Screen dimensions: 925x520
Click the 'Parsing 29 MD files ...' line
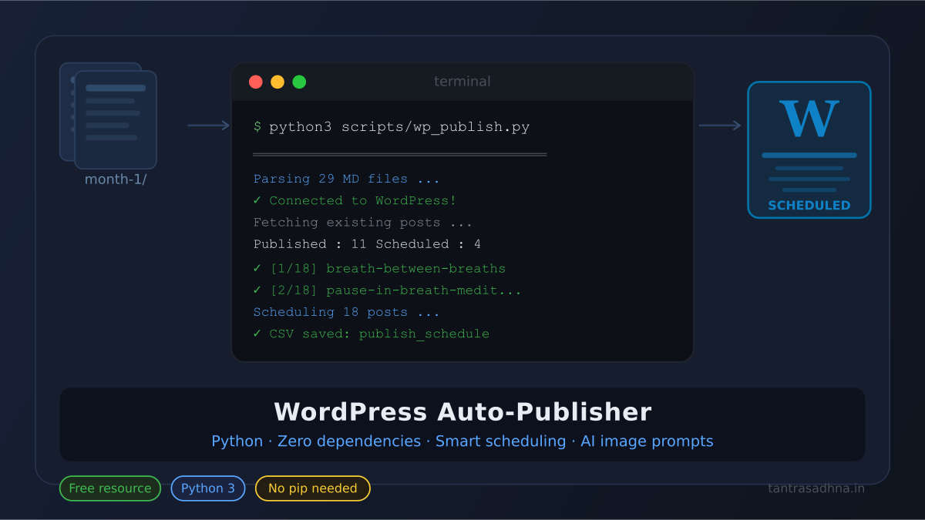coord(347,179)
